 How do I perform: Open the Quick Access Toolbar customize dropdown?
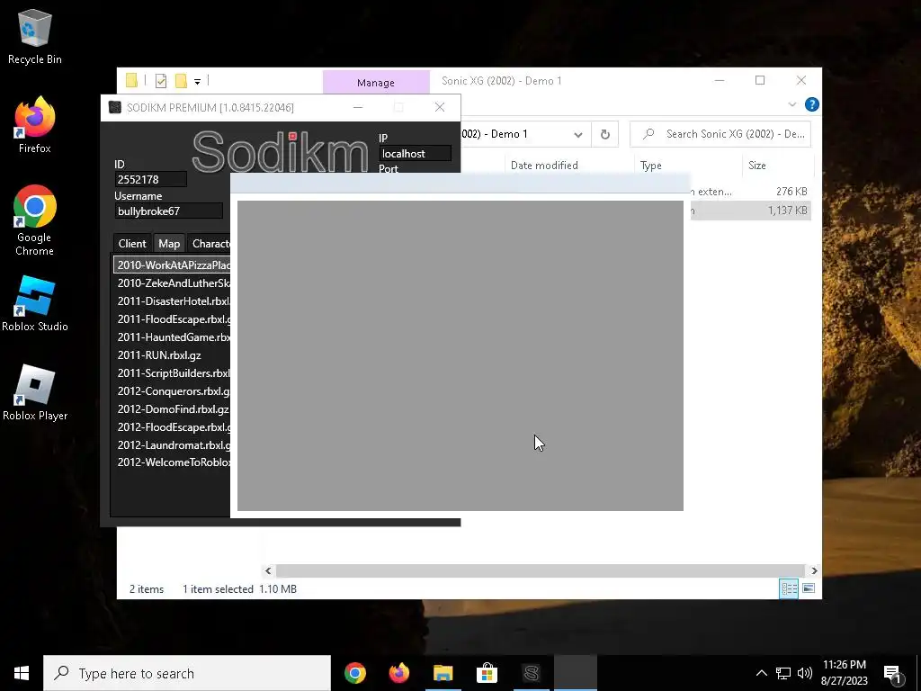pos(197,82)
